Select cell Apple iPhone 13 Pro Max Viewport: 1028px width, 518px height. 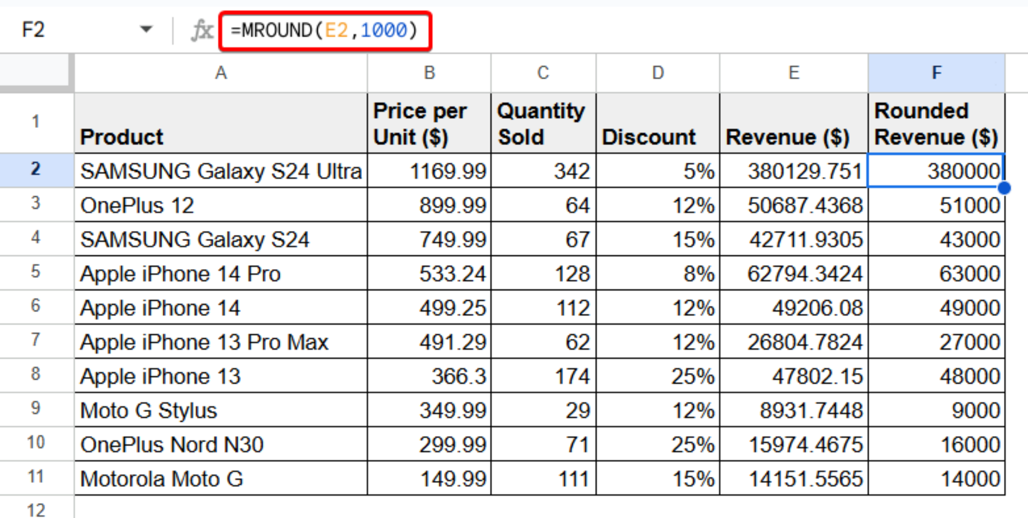tap(221, 341)
